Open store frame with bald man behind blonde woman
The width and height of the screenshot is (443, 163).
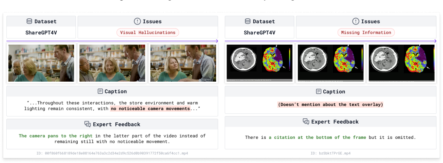point(41,63)
